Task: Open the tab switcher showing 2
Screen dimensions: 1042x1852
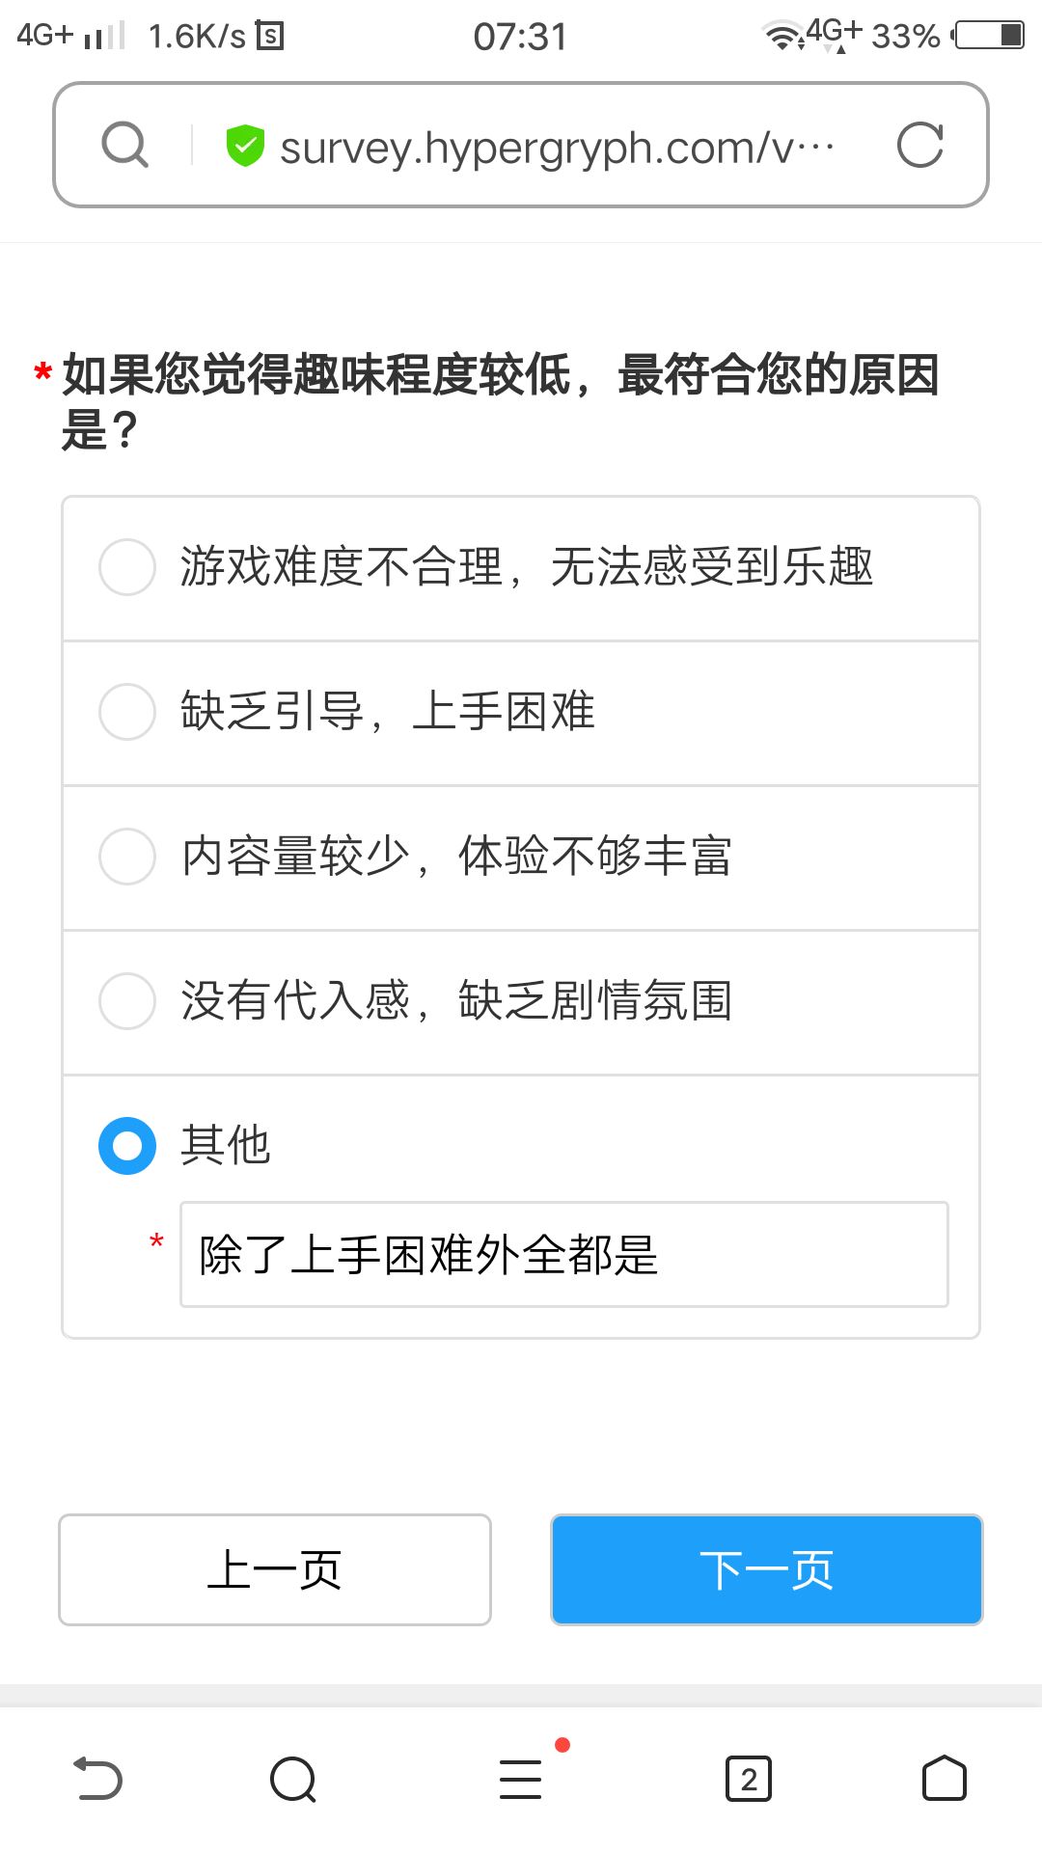Action: (749, 1779)
